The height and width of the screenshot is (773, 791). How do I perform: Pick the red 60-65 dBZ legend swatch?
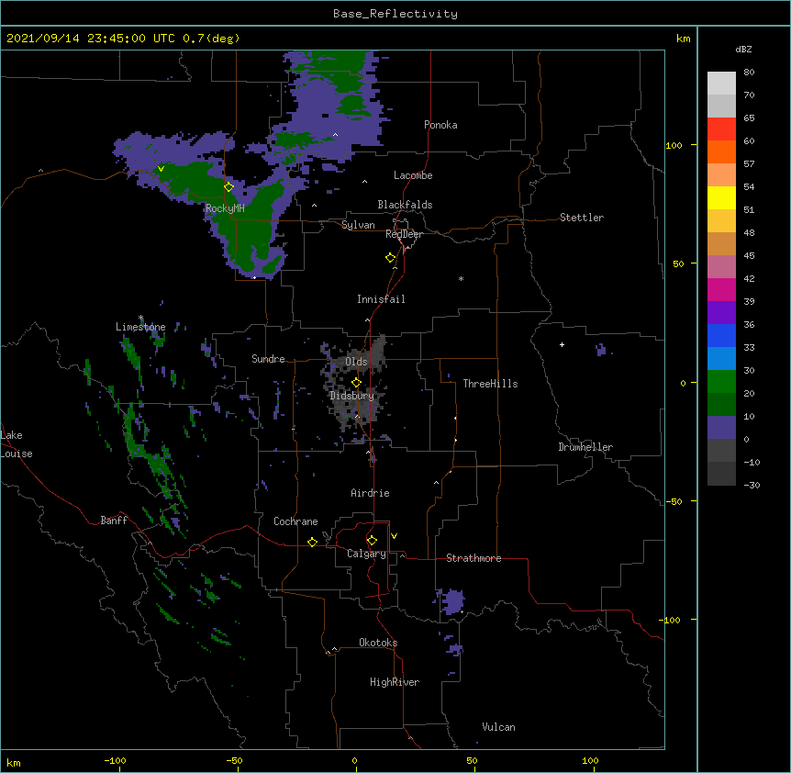[721, 129]
